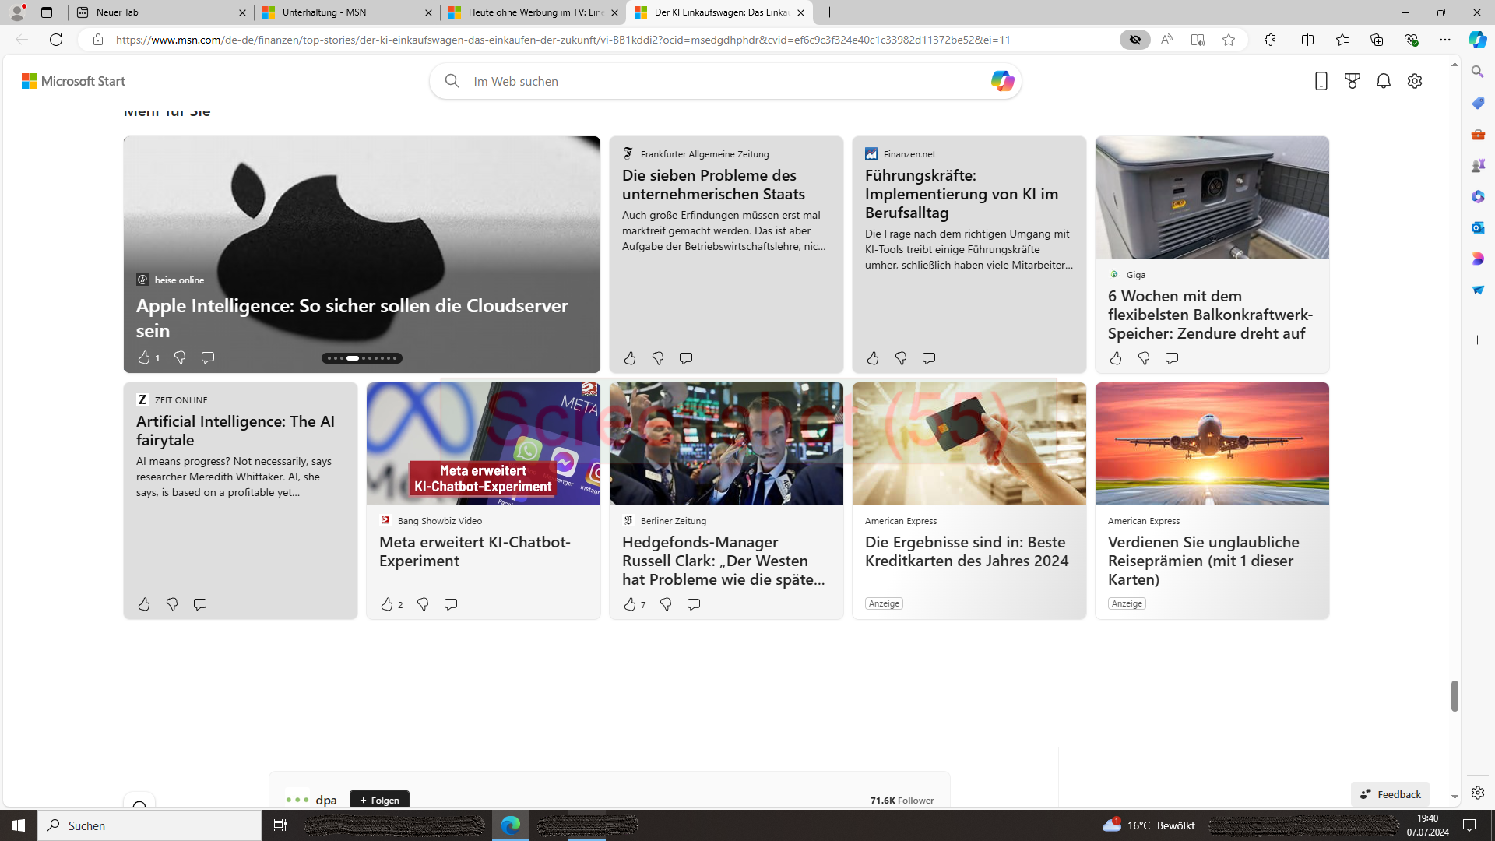Add page to favorites with star

1228,40
